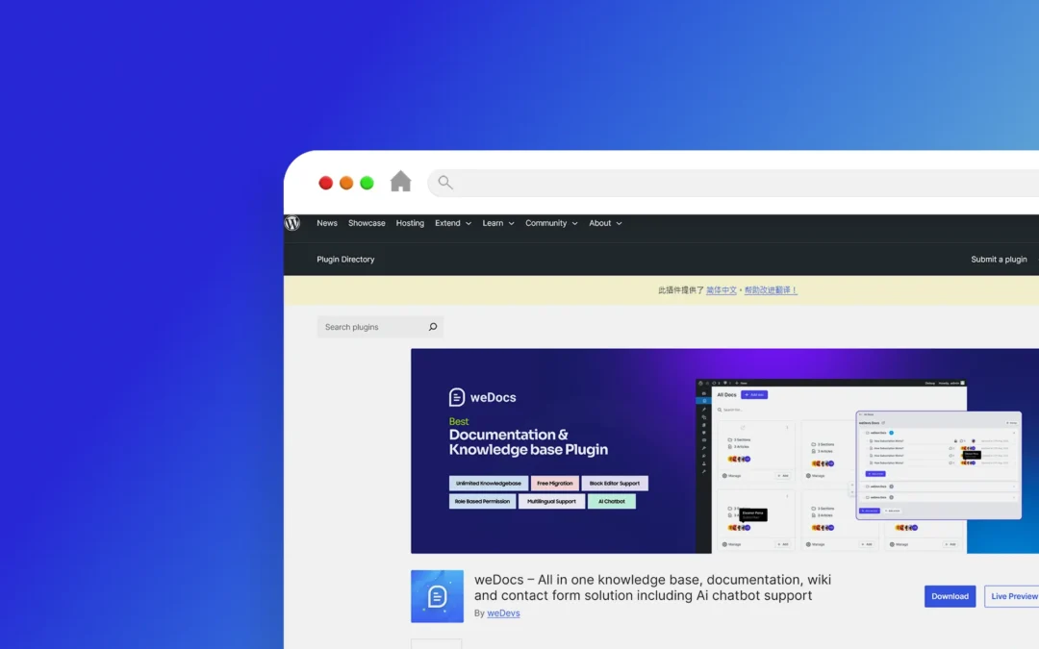This screenshot has height=649, width=1039.
Task: Open the weDevs author link
Action: pyautogui.click(x=503, y=613)
